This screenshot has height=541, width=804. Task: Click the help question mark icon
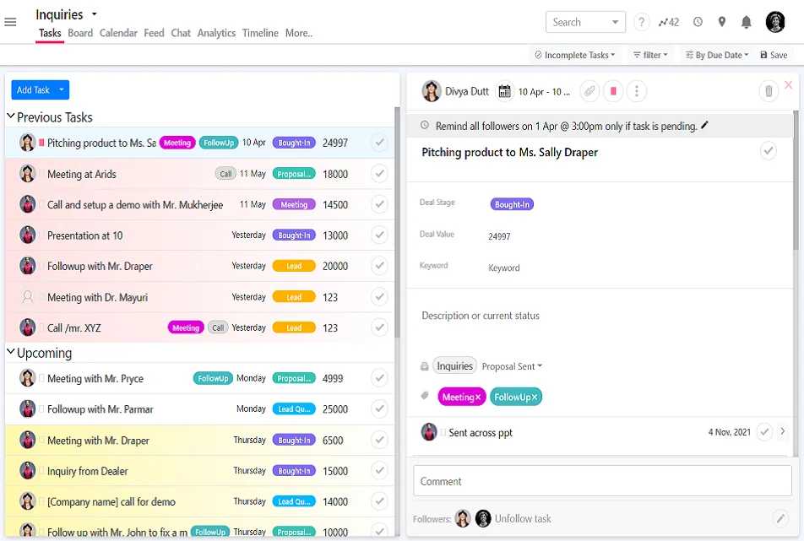coord(642,23)
